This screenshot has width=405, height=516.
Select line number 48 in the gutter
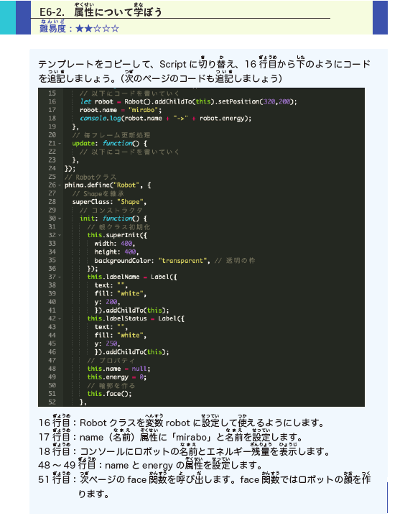[x=52, y=369]
